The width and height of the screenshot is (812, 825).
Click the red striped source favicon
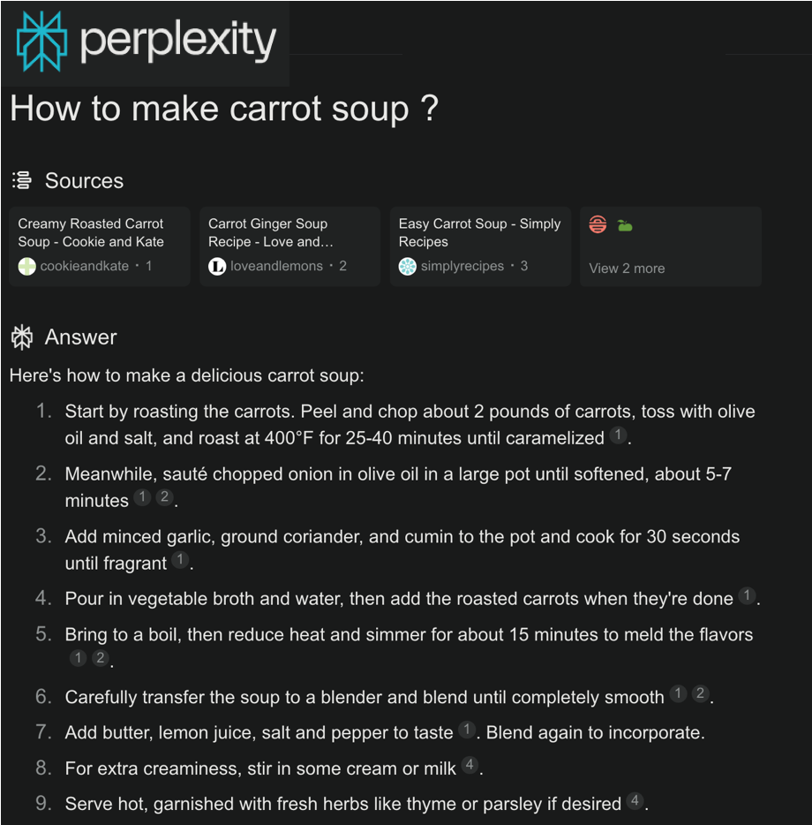[598, 224]
